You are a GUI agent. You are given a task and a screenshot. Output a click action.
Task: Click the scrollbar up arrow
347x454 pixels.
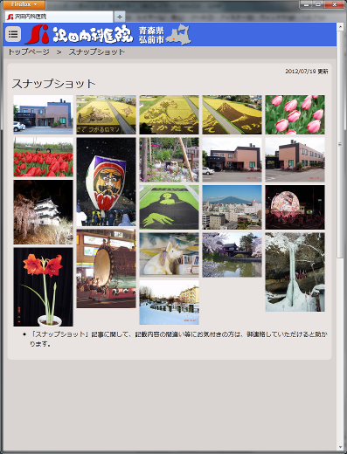(x=340, y=27)
